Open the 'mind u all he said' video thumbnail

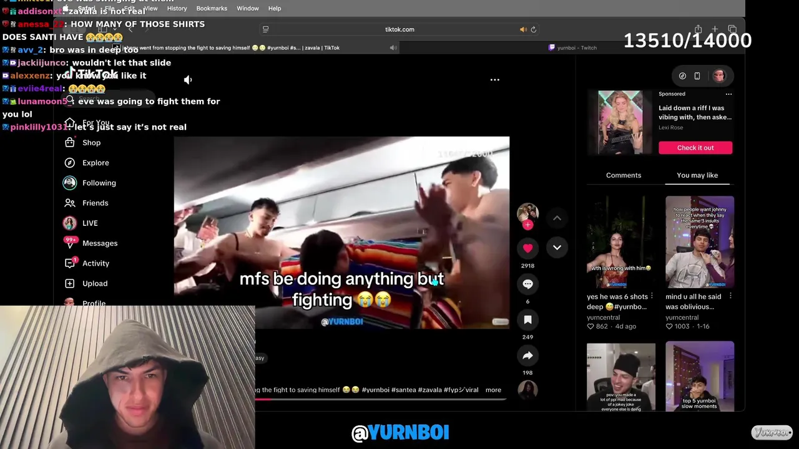[700, 242]
